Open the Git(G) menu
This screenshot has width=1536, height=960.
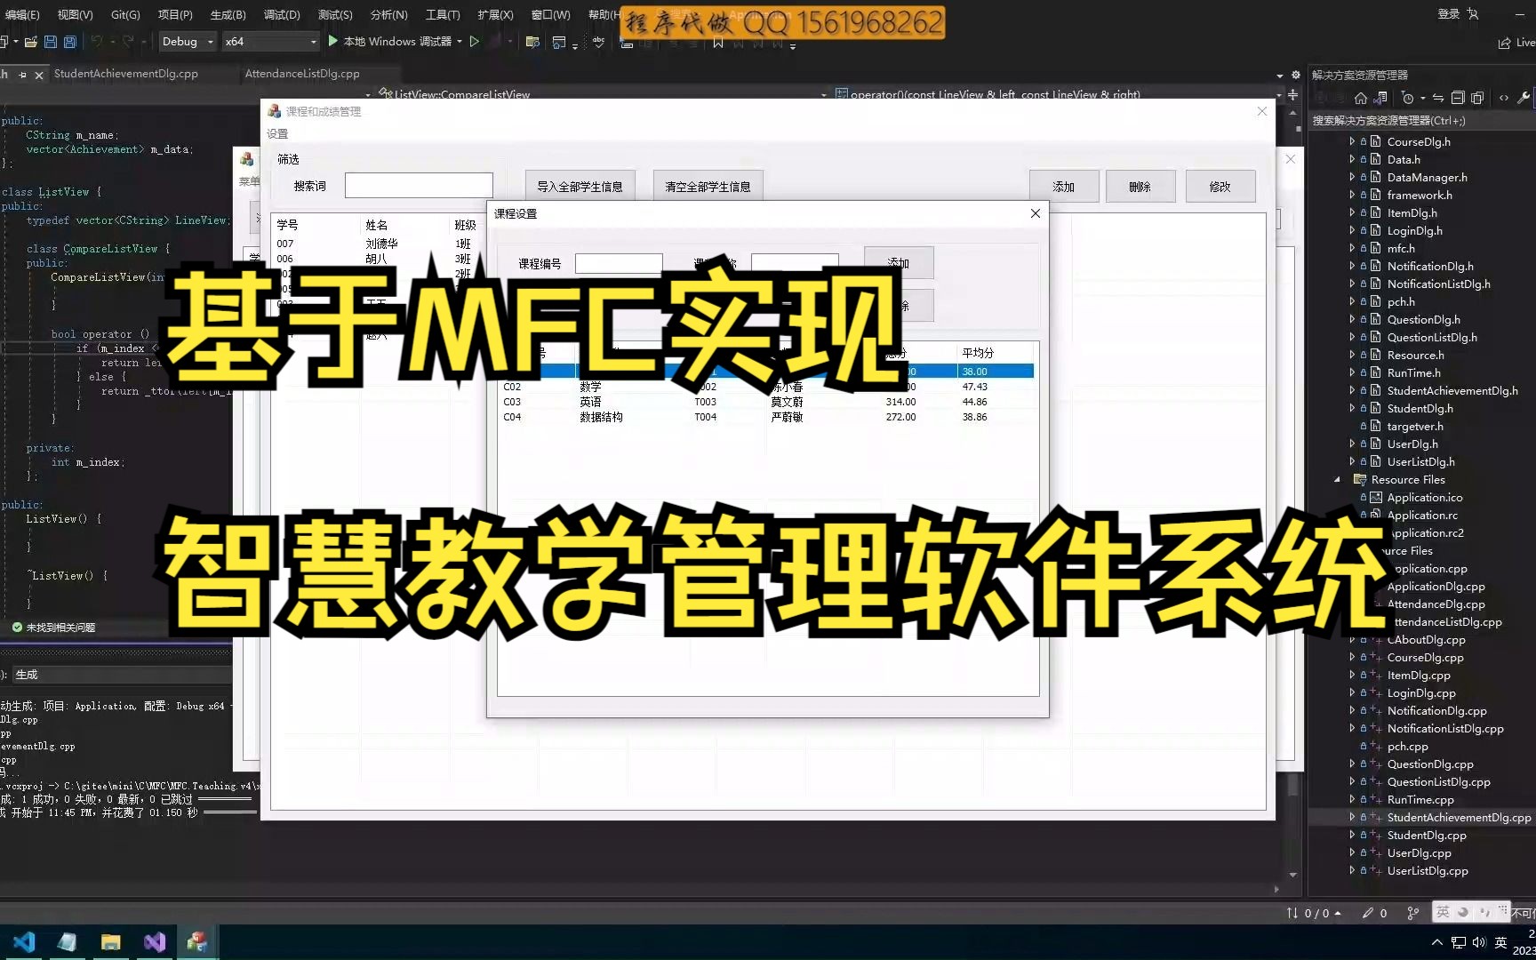click(125, 14)
